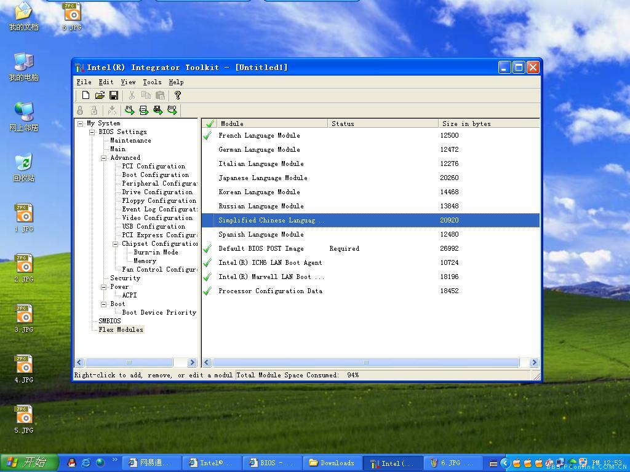
Task: Toggle check mark for Intel(R) ICH6 LAN Boot Agent
Action: (207, 263)
